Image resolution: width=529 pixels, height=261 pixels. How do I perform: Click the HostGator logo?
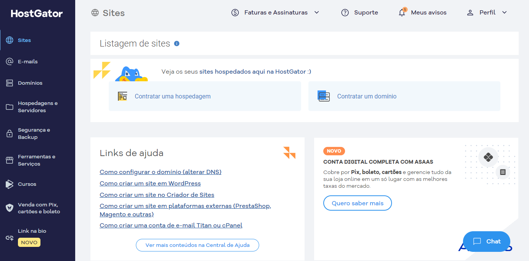37,14
